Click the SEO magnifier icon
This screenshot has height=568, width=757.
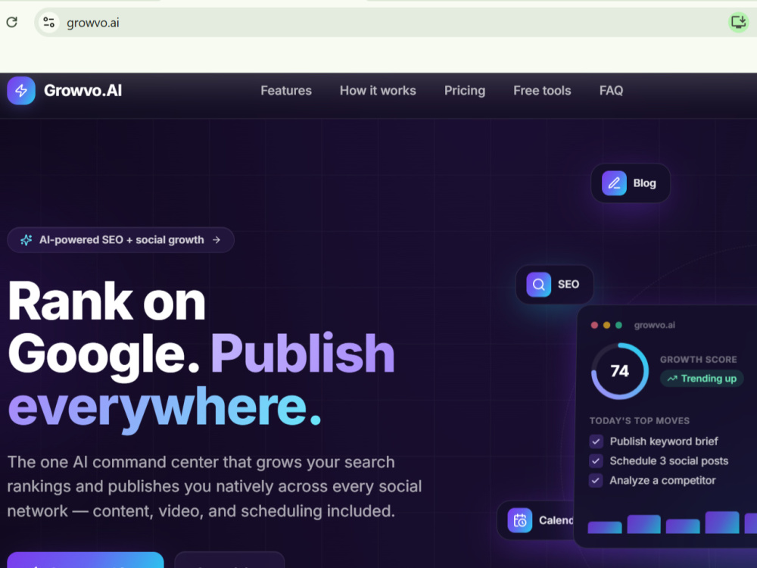(539, 285)
